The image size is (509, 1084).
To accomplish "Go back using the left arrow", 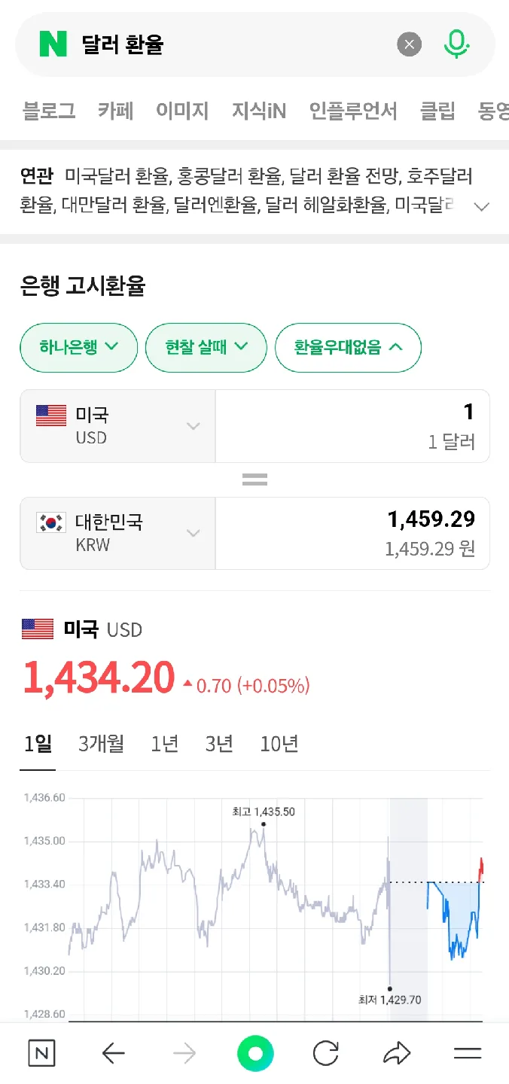I will point(113,1054).
